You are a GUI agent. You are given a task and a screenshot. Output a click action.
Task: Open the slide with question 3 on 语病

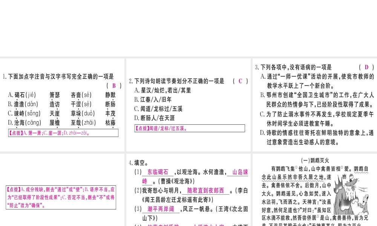pos(315,105)
